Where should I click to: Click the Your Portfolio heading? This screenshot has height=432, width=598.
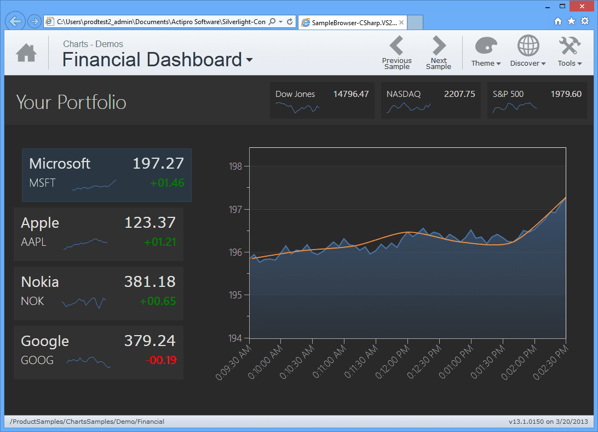(x=71, y=102)
